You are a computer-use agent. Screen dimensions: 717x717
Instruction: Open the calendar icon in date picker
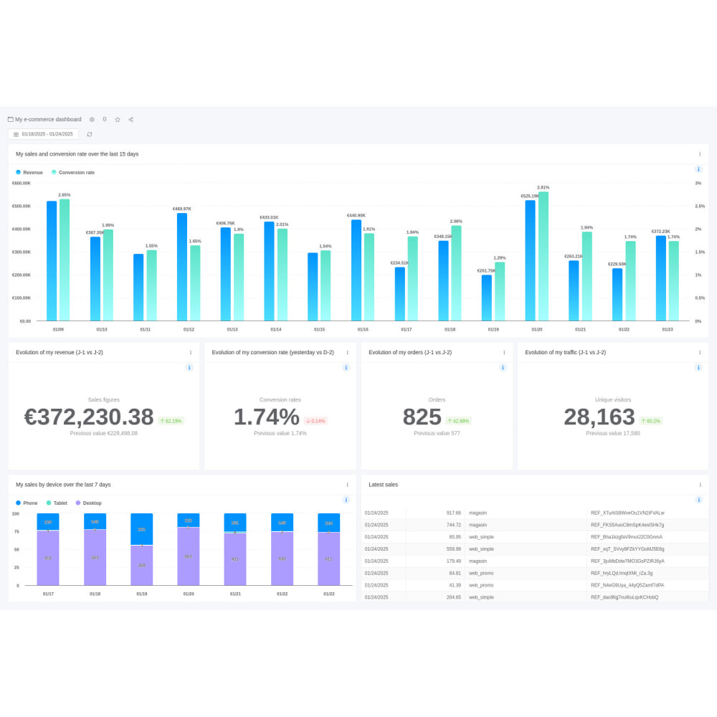pyautogui.click(x=16, y=134)
